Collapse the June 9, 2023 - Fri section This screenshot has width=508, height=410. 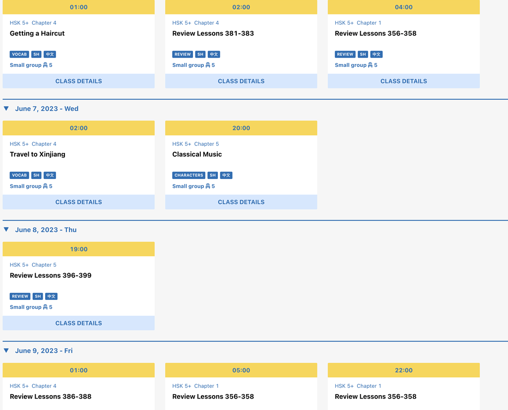(x=6, y=351)
